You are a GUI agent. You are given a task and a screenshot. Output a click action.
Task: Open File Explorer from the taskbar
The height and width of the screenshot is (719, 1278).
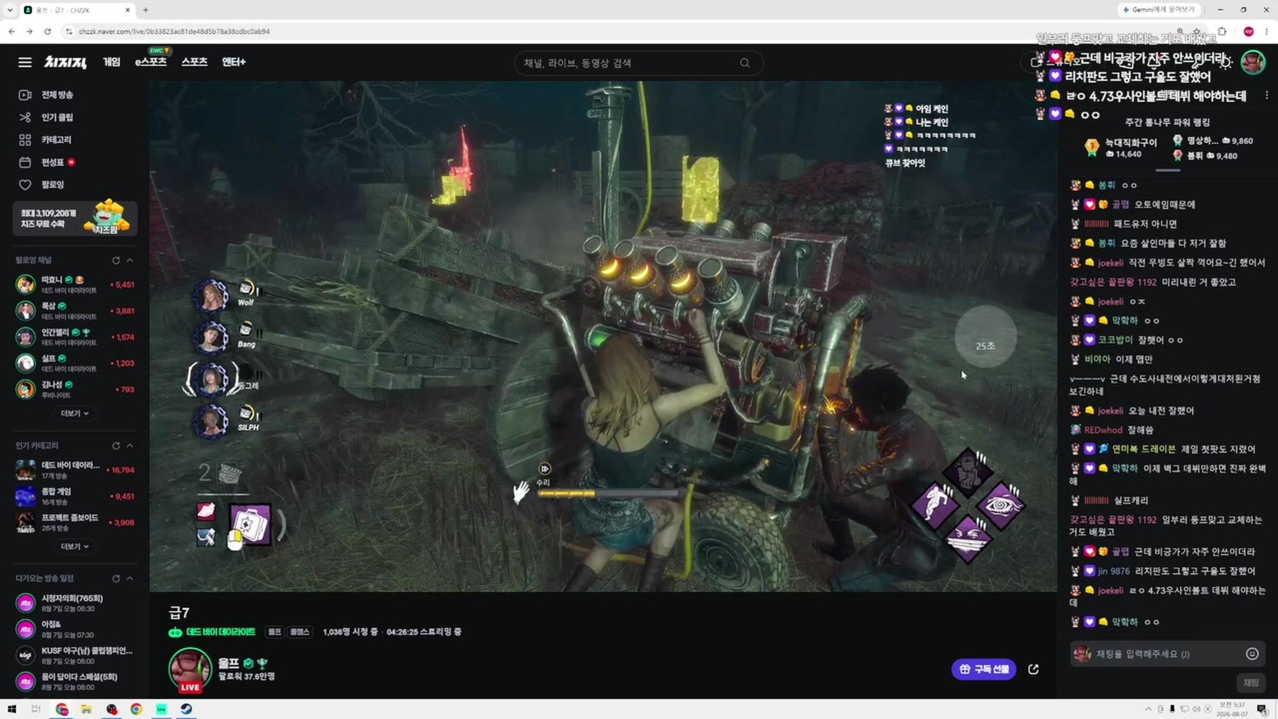pyautogui.click(x=86, y=709)
